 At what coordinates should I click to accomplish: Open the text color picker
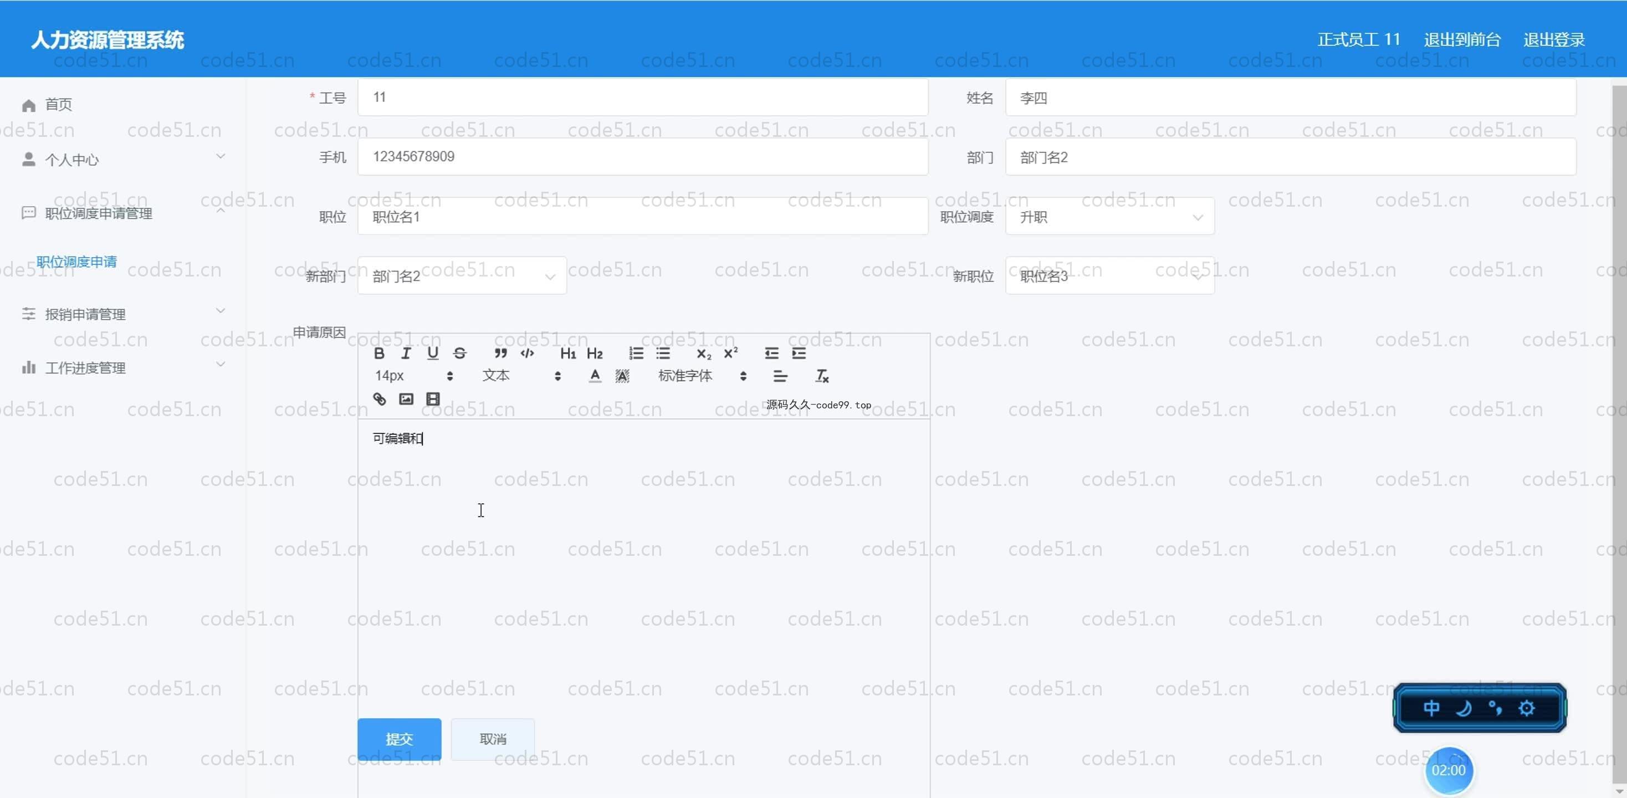595,376
